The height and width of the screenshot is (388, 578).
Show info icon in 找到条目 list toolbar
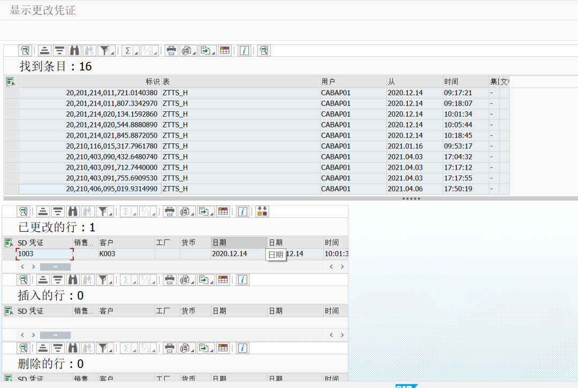pos(244,50)
